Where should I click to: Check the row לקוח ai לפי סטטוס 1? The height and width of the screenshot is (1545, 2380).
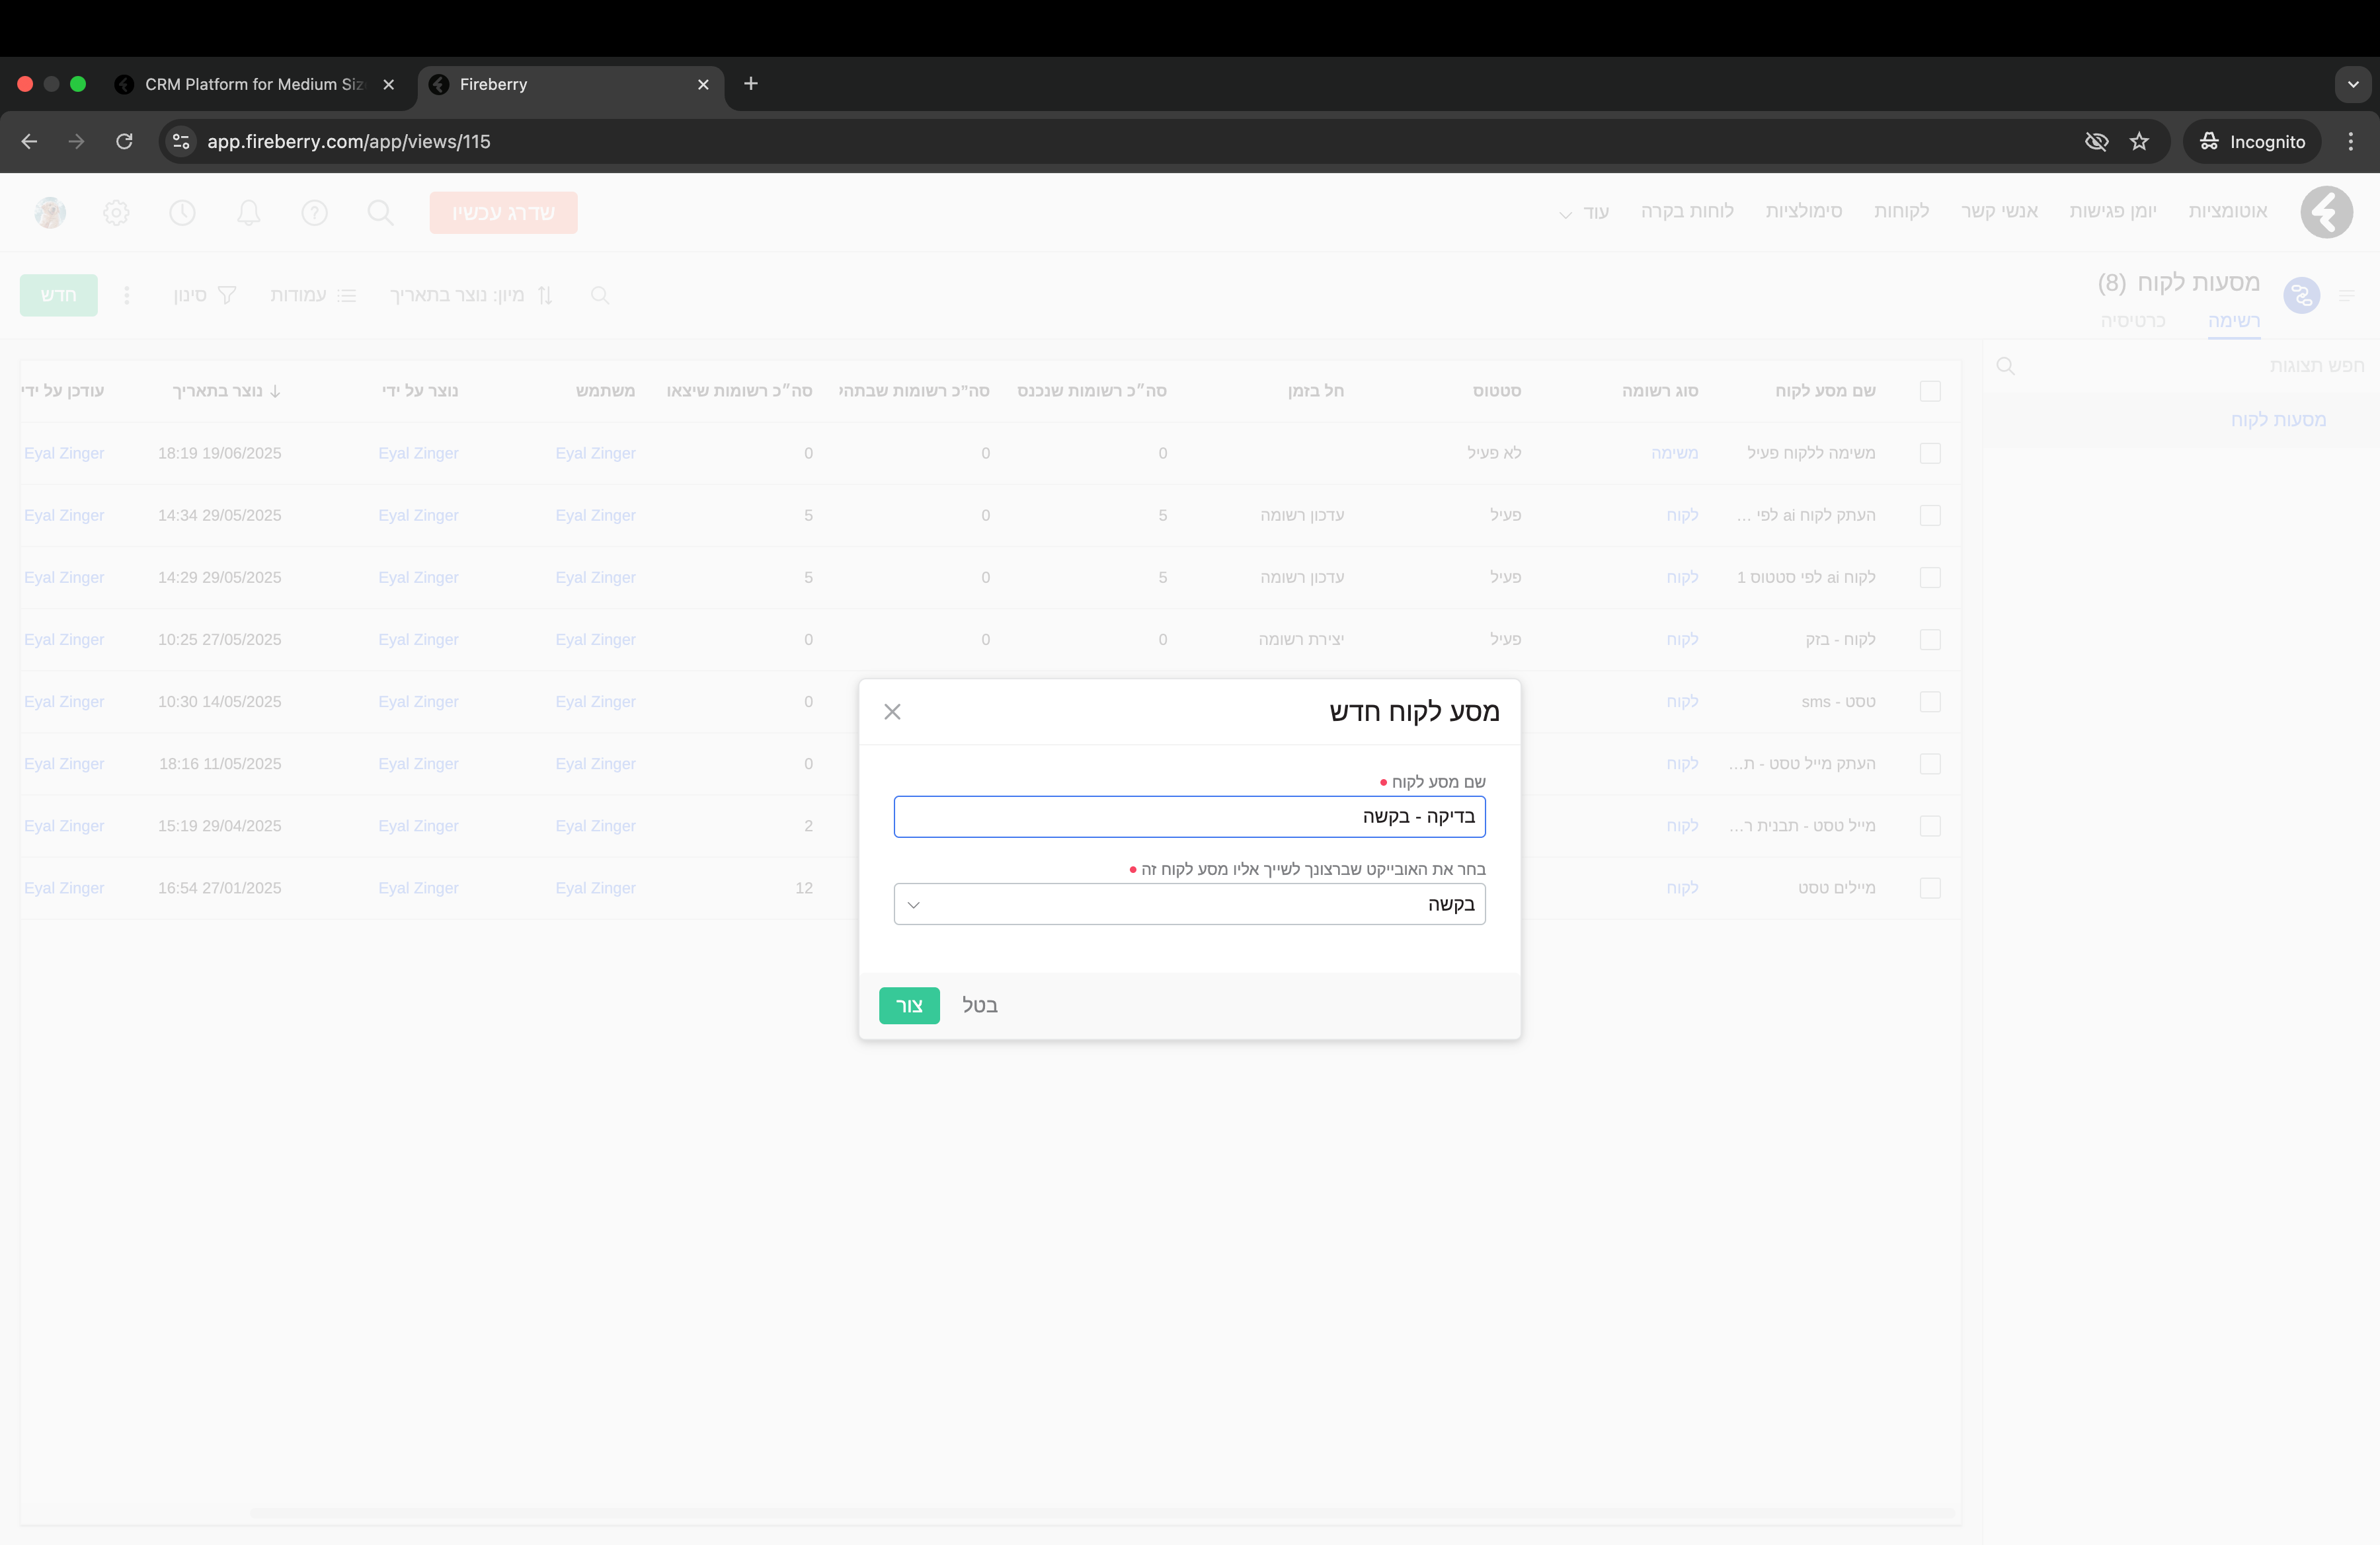click(x=1930, y=578)
